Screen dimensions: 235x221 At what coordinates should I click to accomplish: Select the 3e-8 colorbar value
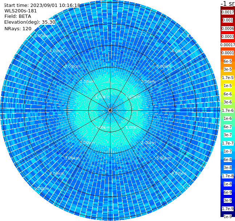[x=228, y=167]
